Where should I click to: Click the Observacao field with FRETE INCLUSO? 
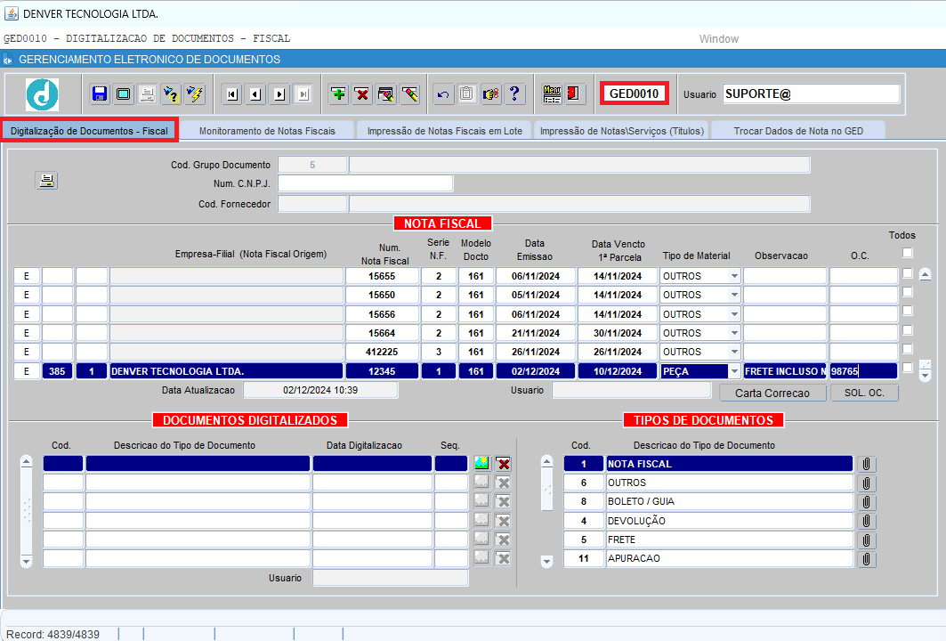tap(785, 371)
